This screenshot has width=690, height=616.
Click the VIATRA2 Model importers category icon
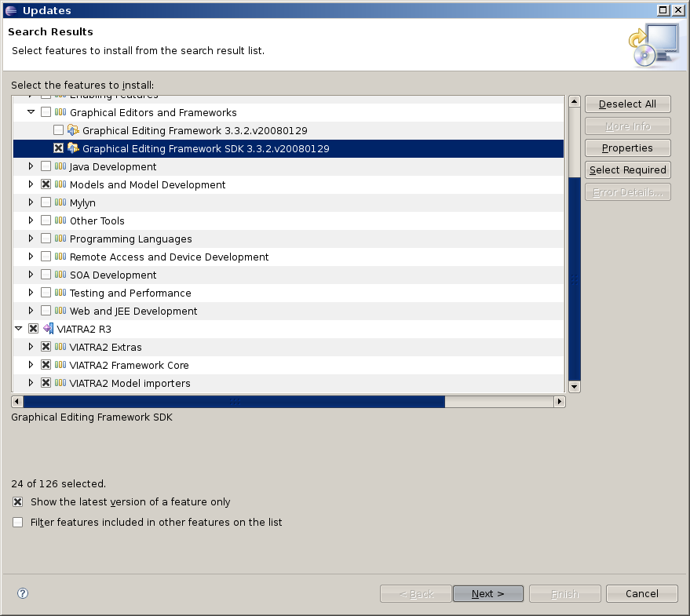60,383
